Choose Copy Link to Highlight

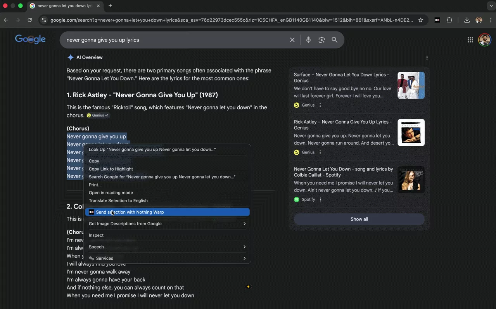click(111, 169)
